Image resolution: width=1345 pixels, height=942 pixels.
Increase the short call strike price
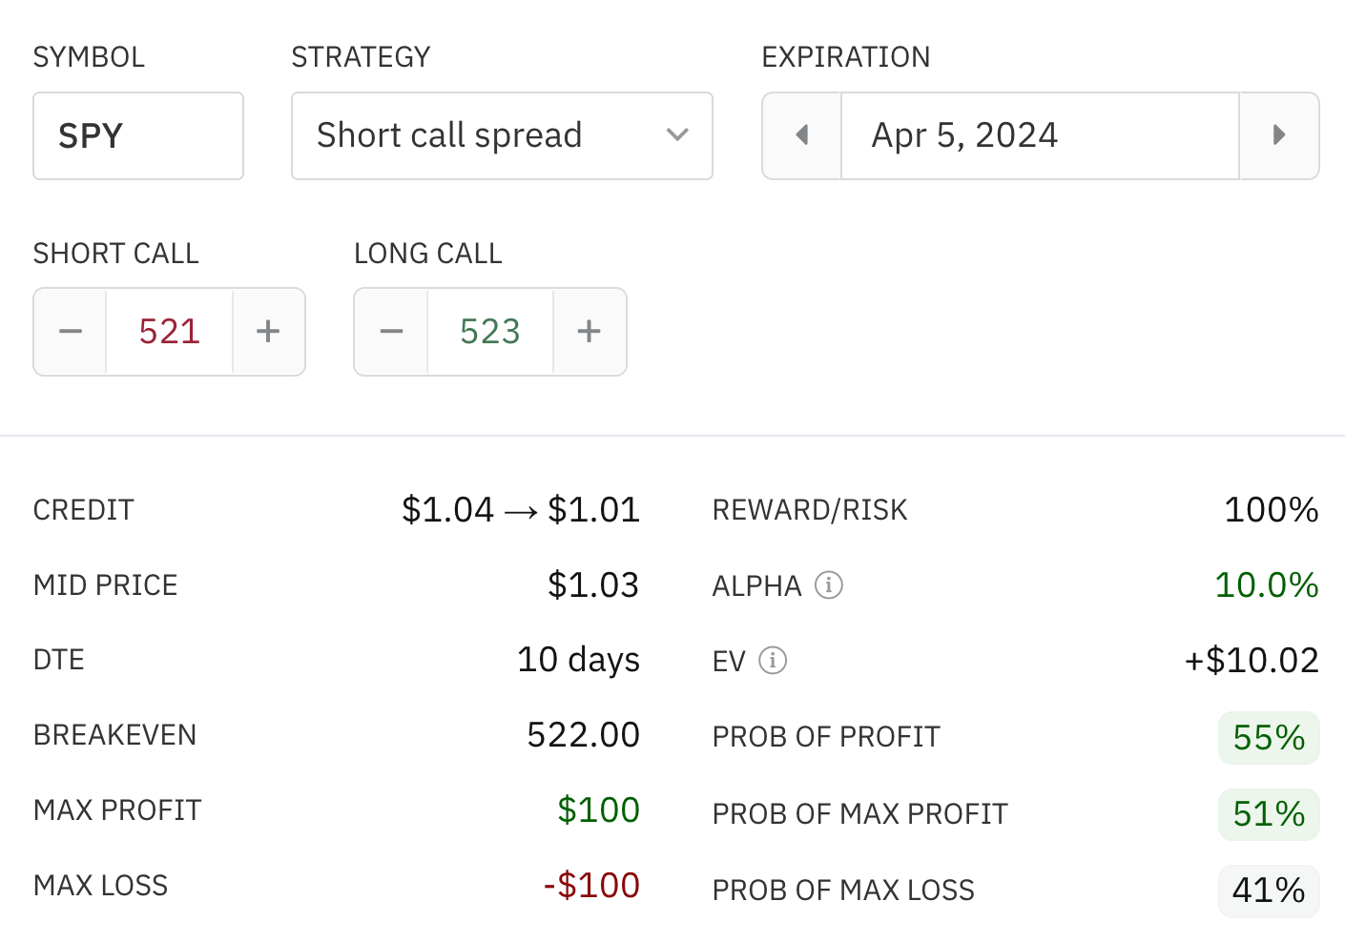point(268,332)
